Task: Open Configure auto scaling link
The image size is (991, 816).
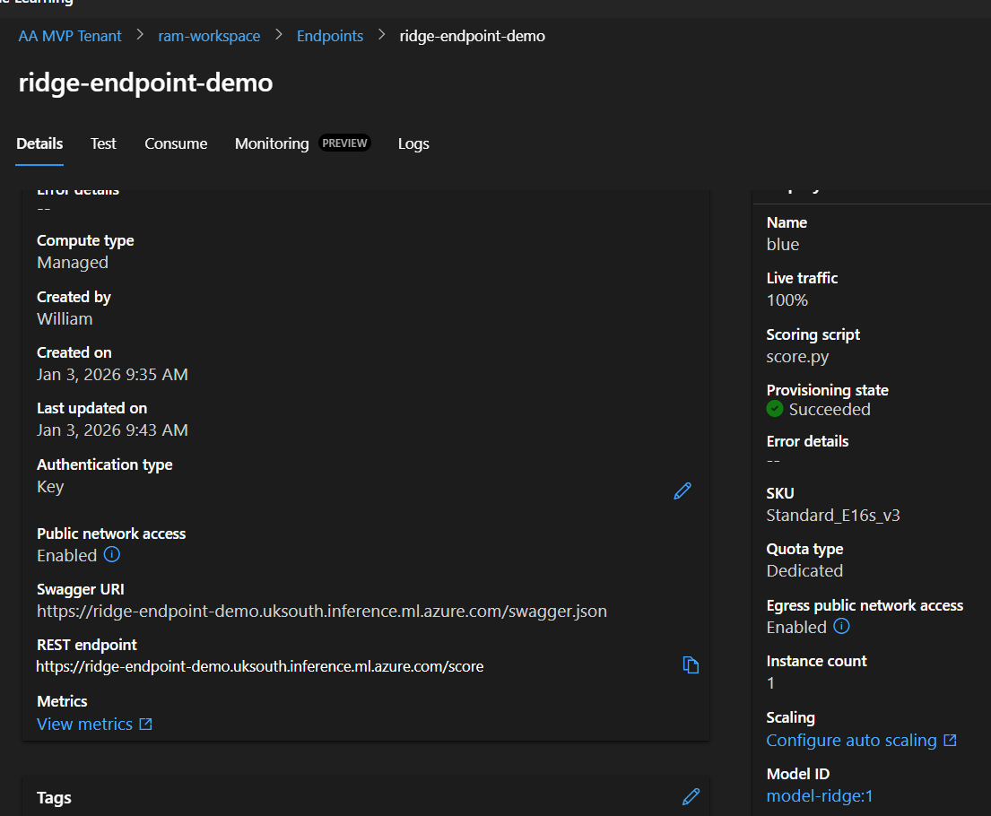Action: (851, 741)
